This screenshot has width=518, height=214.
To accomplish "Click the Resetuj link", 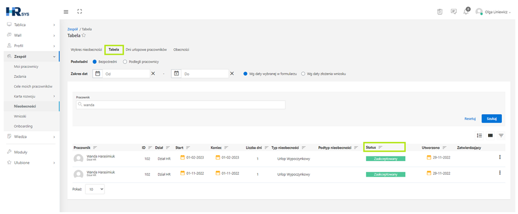I will 470,119.
